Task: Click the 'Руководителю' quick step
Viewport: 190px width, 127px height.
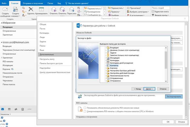Action: coord(92,12)
